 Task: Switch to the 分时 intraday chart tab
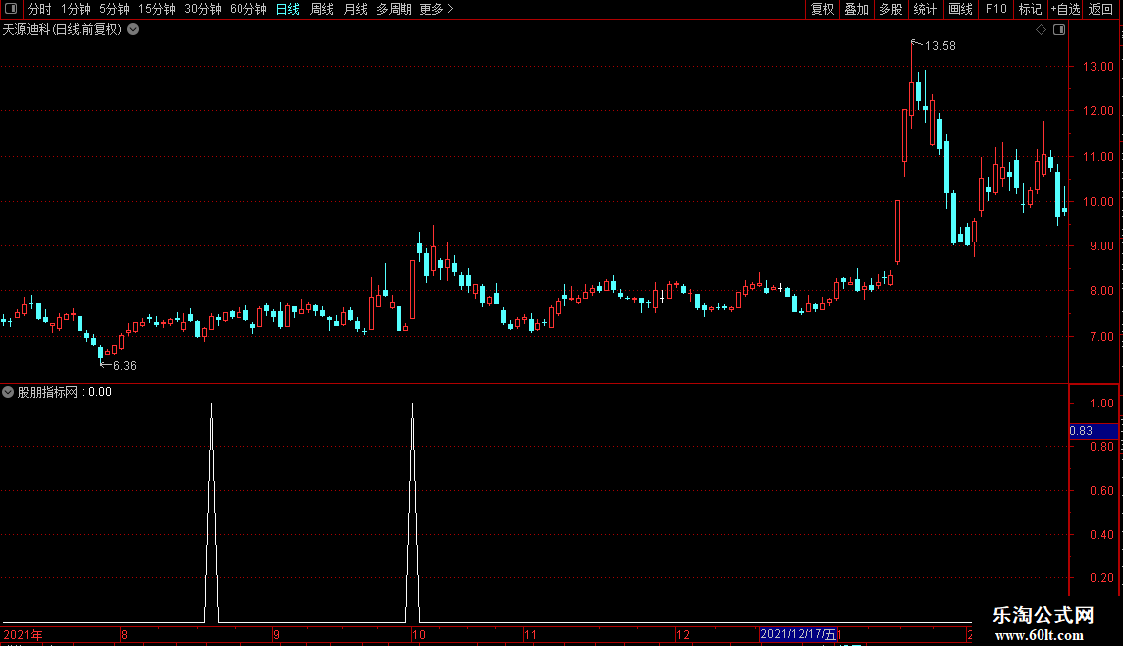(40, 9)
